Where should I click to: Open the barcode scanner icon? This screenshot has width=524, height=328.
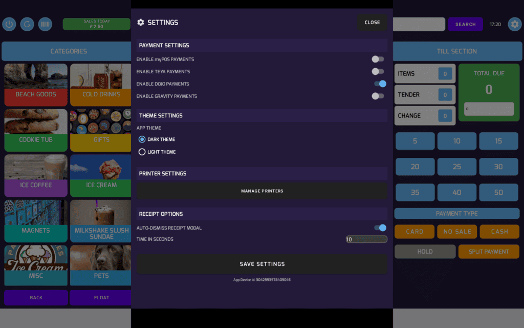pyautogui.click(x=45, y=24)
